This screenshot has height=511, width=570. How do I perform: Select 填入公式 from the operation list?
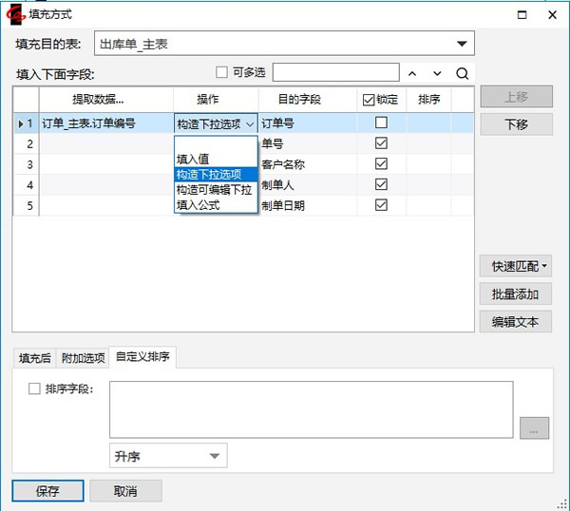tap(199, 203)
